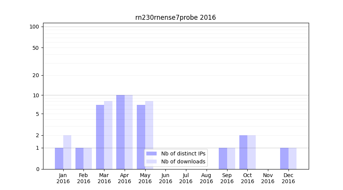The image size is (343, 190).
Task: Select the September distinct IPs bar
Action: click(x=223, y=158)
